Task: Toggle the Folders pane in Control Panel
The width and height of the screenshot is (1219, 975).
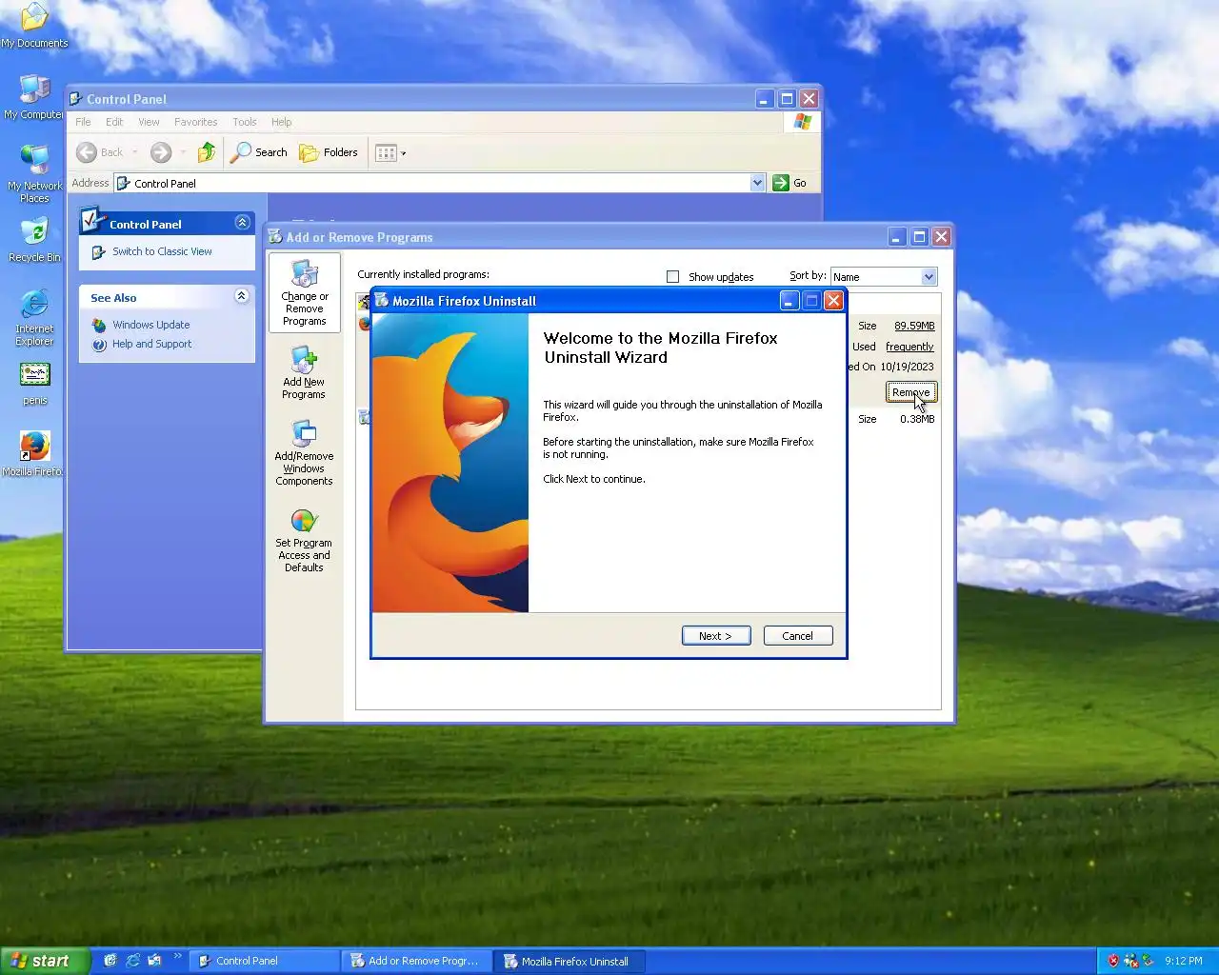Action: pyautogui.click(x=329, y=152)
